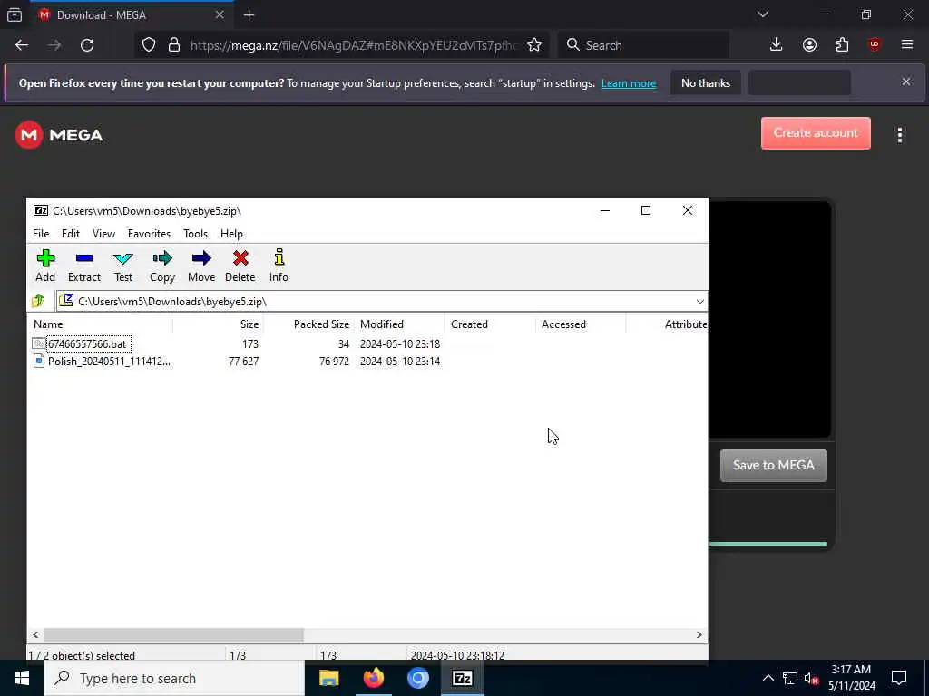This screenshot has height=696, width=929.
Task: Click the red Delete icon
Action: 240,266
